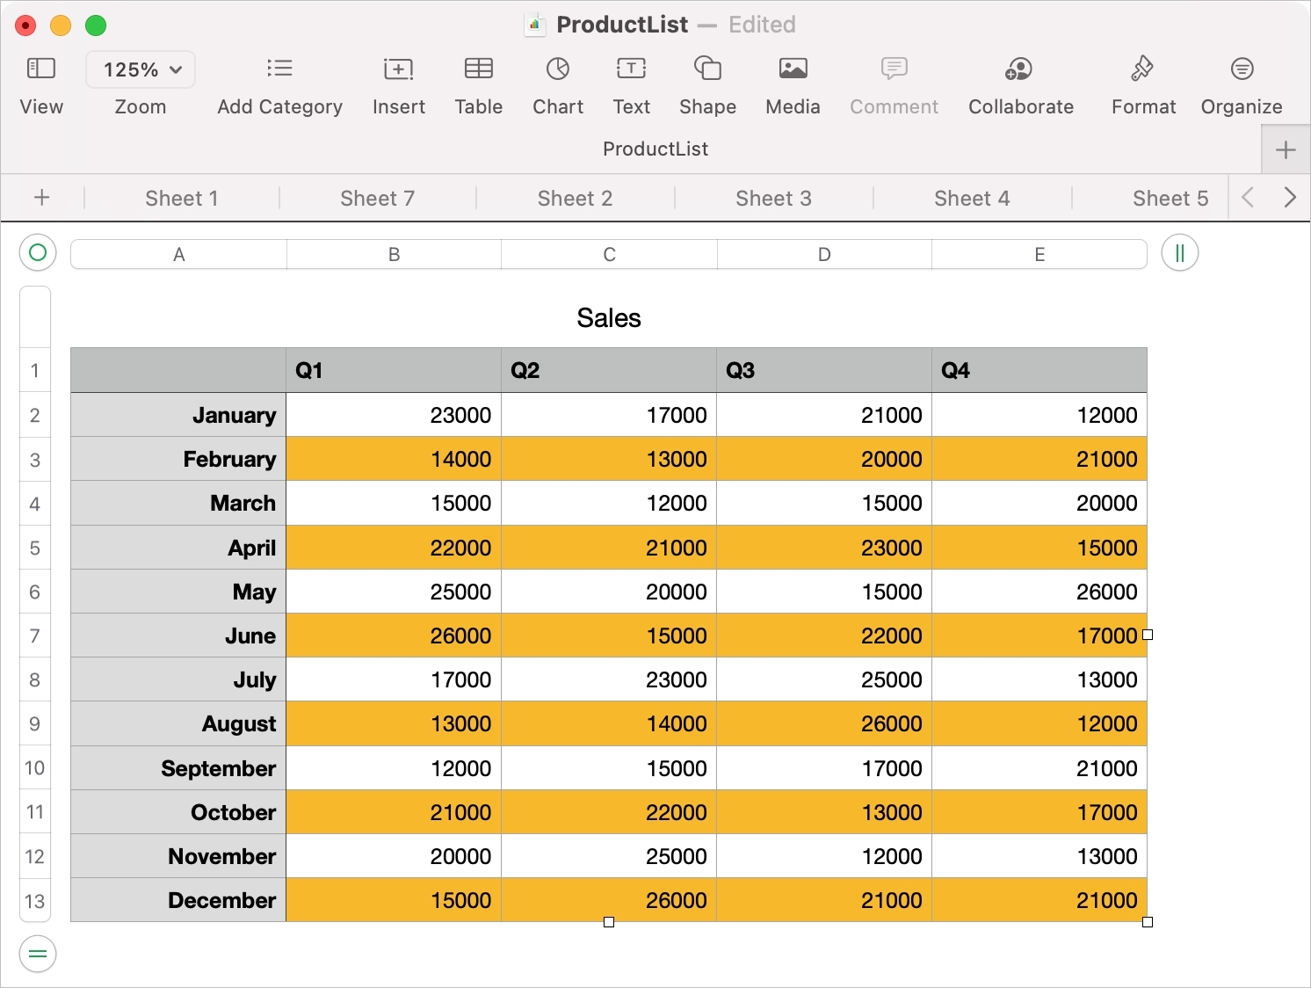Open the Shape picker
The image size is (1311, 988).
pos(707,69)
